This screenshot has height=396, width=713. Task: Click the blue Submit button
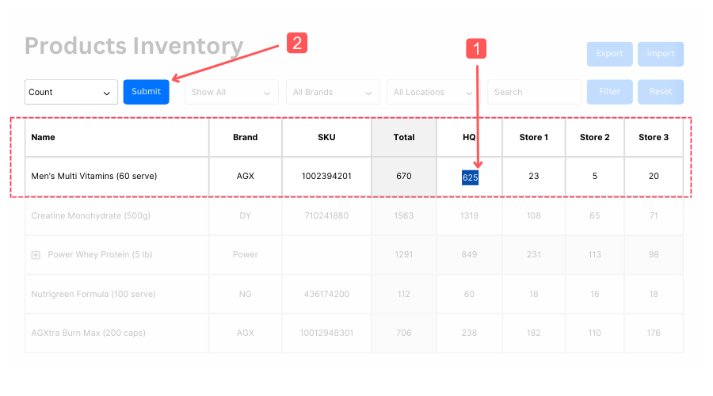146,92
